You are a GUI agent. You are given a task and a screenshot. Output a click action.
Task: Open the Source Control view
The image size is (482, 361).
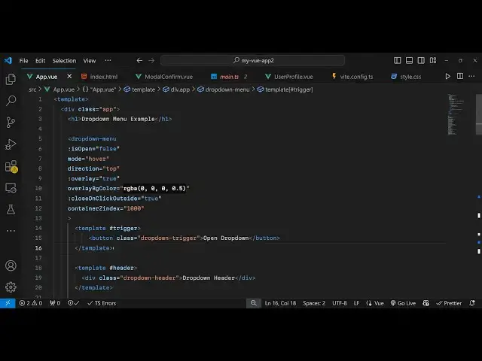tap(11, 123)
